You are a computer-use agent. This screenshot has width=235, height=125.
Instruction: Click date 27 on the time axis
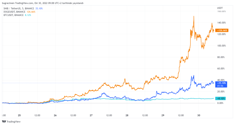(91, 115)
